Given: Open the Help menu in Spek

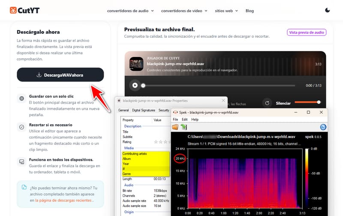Looking at the screenshot, I should click(195, 120).
